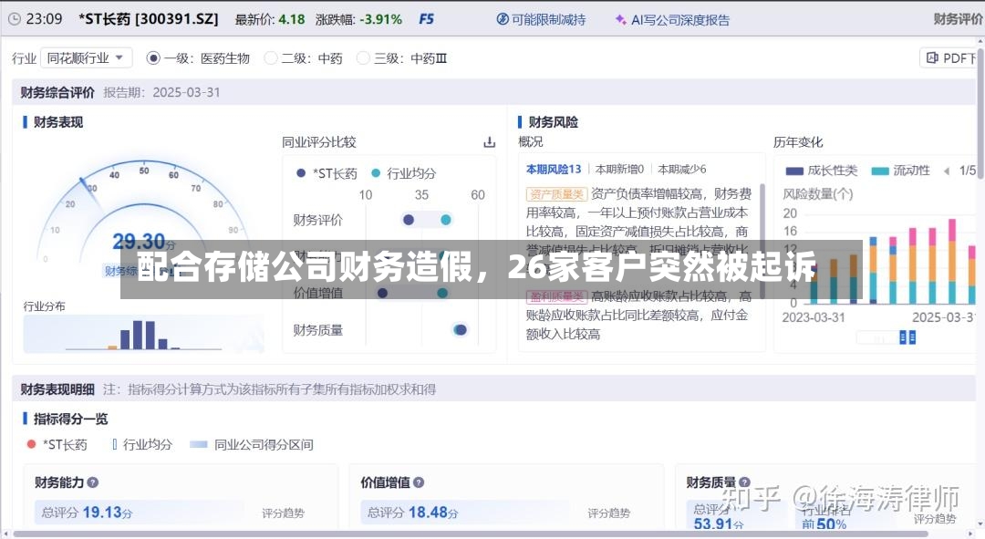Click the 最新价 4.18 value

click(292, 19)
